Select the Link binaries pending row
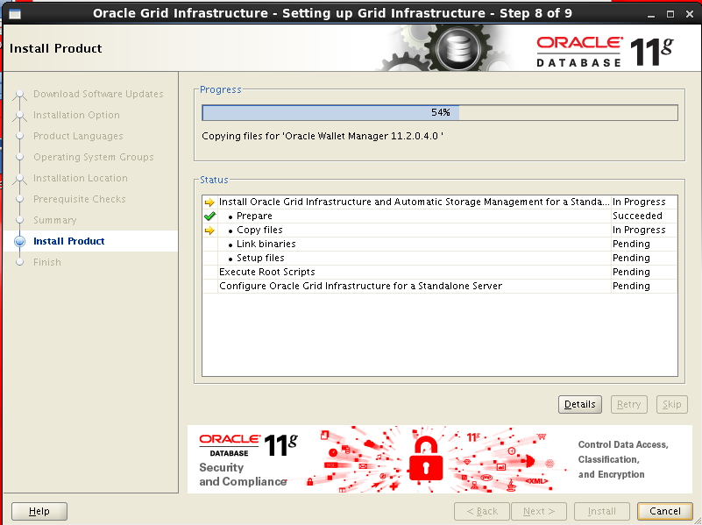The width and height of the screenshot is (702, 525). [x=266, y=244]
